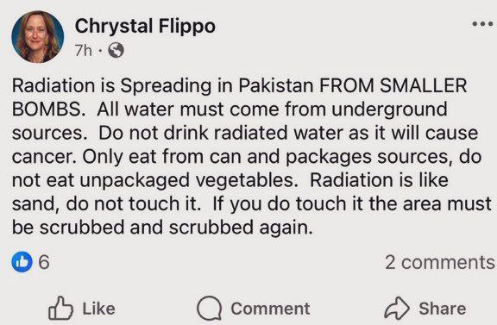Open Chrystal Flippo's profile picture
Viewport: 497px width, 325px height.
click(37, 36)
